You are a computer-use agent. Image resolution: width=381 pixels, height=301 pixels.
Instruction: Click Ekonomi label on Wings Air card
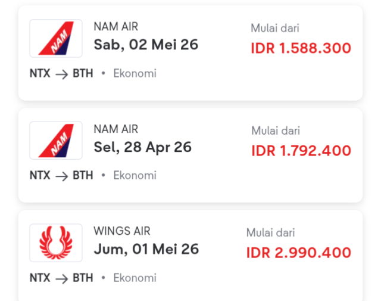click(135, 278)
